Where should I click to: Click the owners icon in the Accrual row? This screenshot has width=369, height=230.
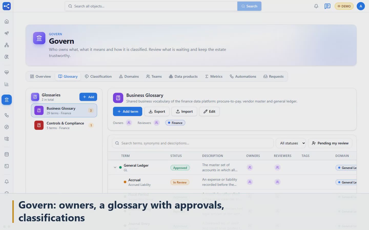click(250, 182)
